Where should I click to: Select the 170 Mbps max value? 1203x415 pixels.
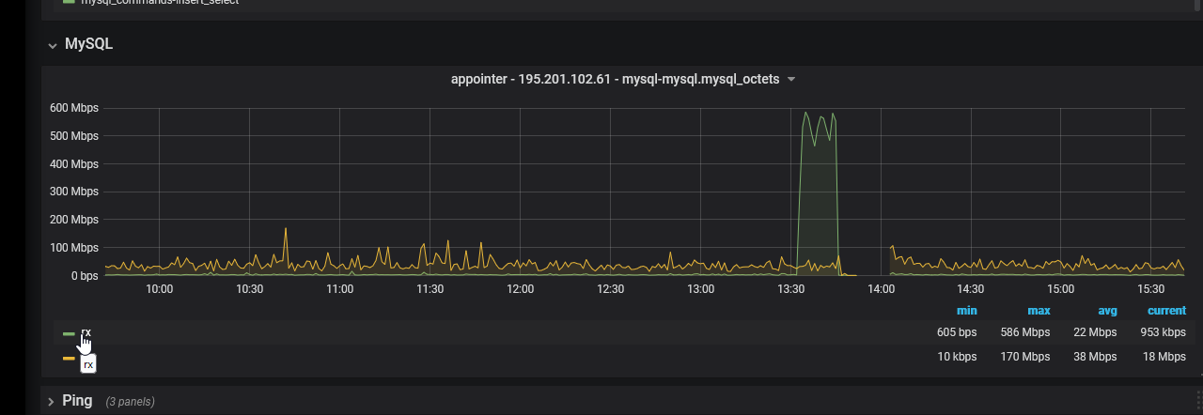1025,357
